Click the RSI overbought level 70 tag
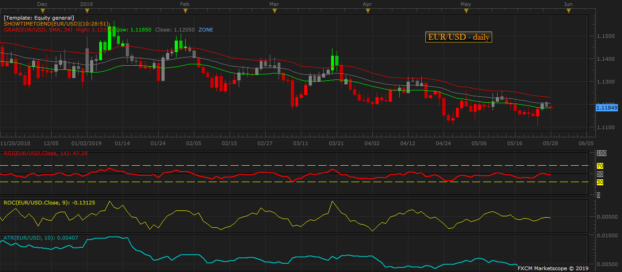The image size is (622, 272). [600, 166]
